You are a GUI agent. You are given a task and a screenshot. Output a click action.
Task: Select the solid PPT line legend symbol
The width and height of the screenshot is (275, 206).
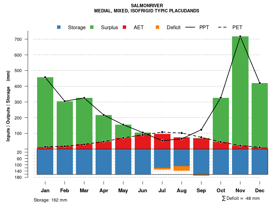tap(190, 27)
